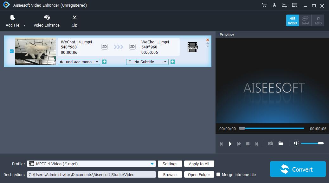Screen dimensions: 329x183
Task: Open the feedback chat icon
Action: (x=285, y=5)
